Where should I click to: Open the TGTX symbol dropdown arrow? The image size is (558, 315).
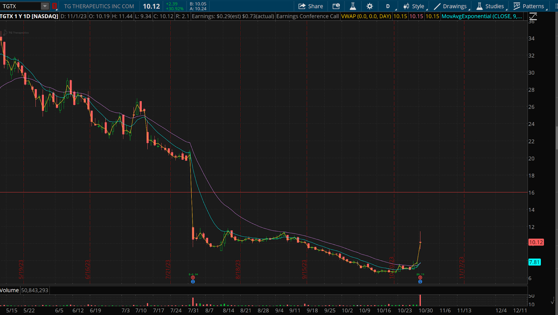45,6
